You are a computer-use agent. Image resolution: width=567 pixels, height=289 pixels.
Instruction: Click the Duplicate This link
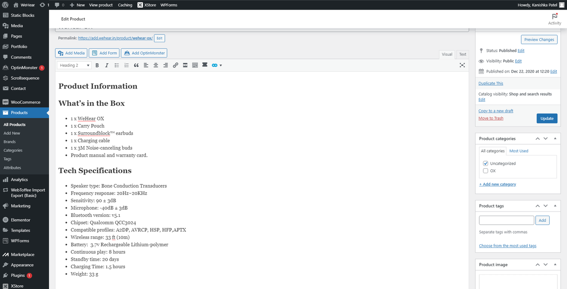(491, 83)
